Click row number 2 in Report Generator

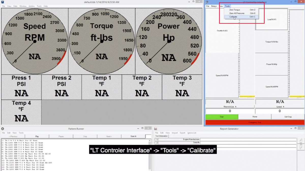(157, 143)
